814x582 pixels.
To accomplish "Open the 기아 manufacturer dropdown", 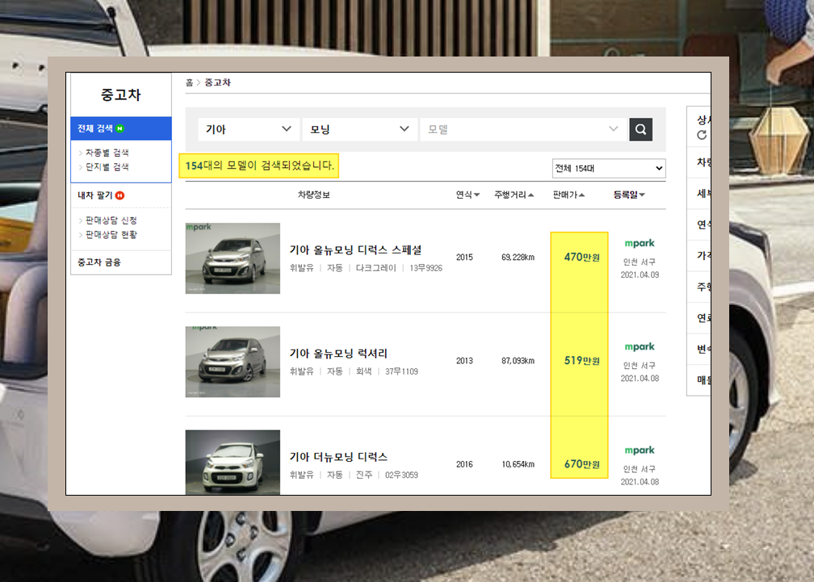I will [248, 129].
